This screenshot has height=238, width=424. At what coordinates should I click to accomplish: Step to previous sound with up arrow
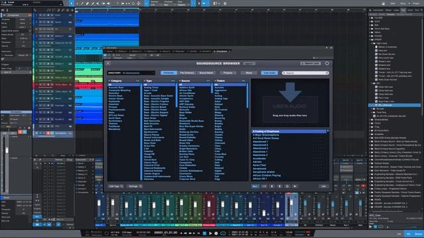coord(280,186)
